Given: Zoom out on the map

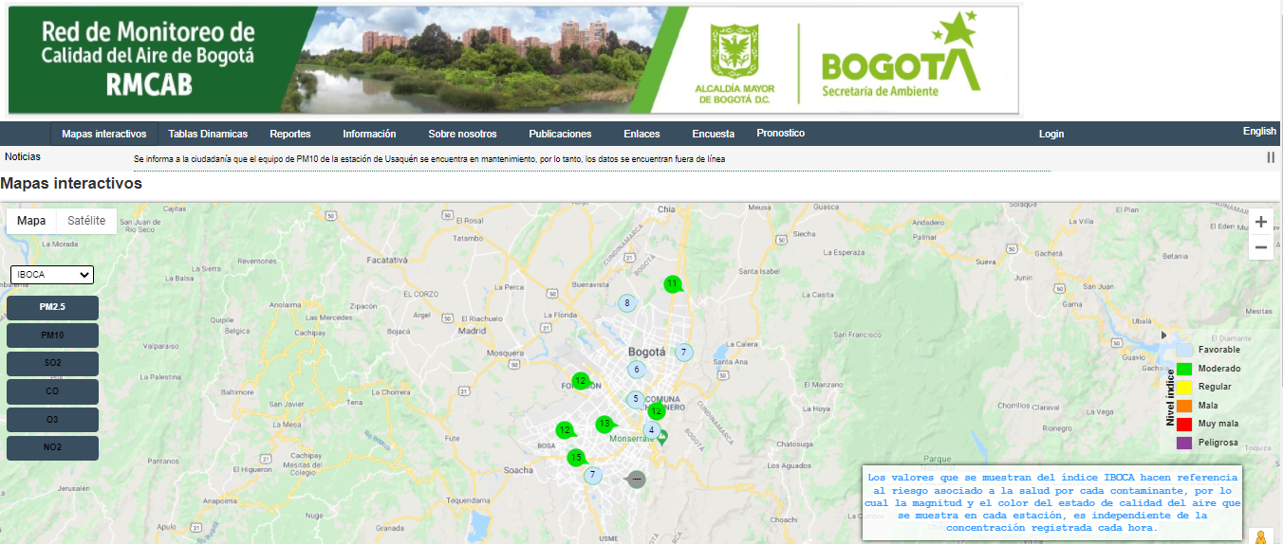Looking at the screenshot, I should tap(1260, 247).
